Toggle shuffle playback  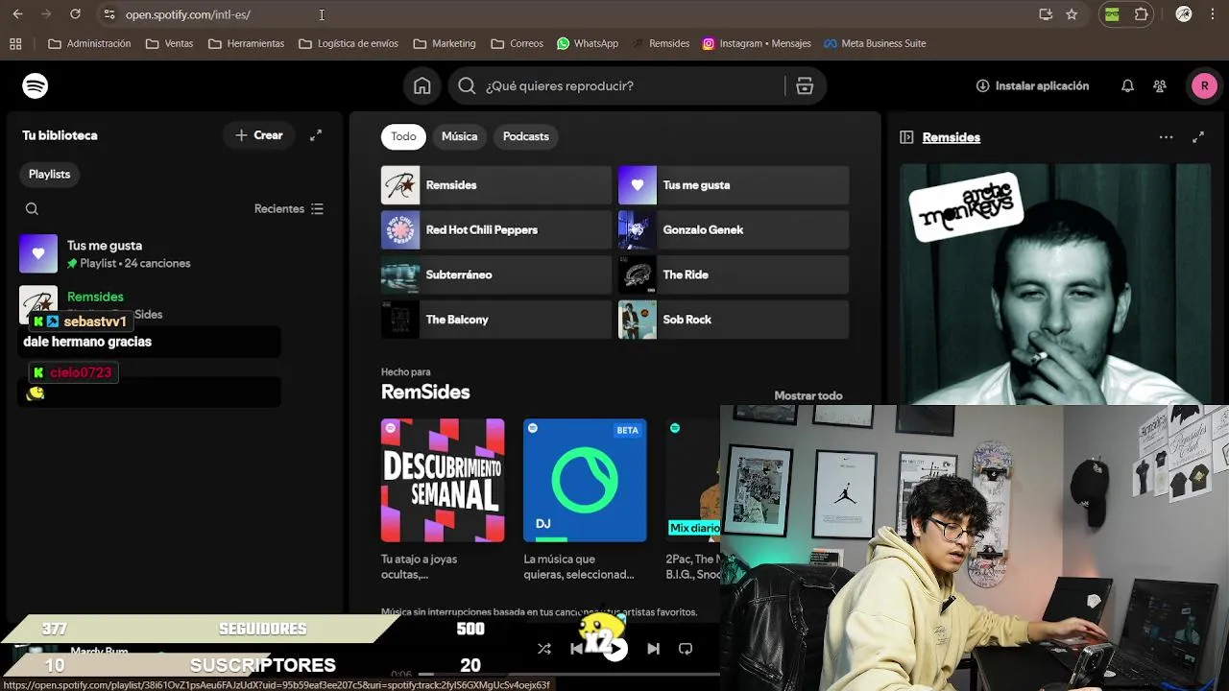pyautogui.click(x=544, y=649)
